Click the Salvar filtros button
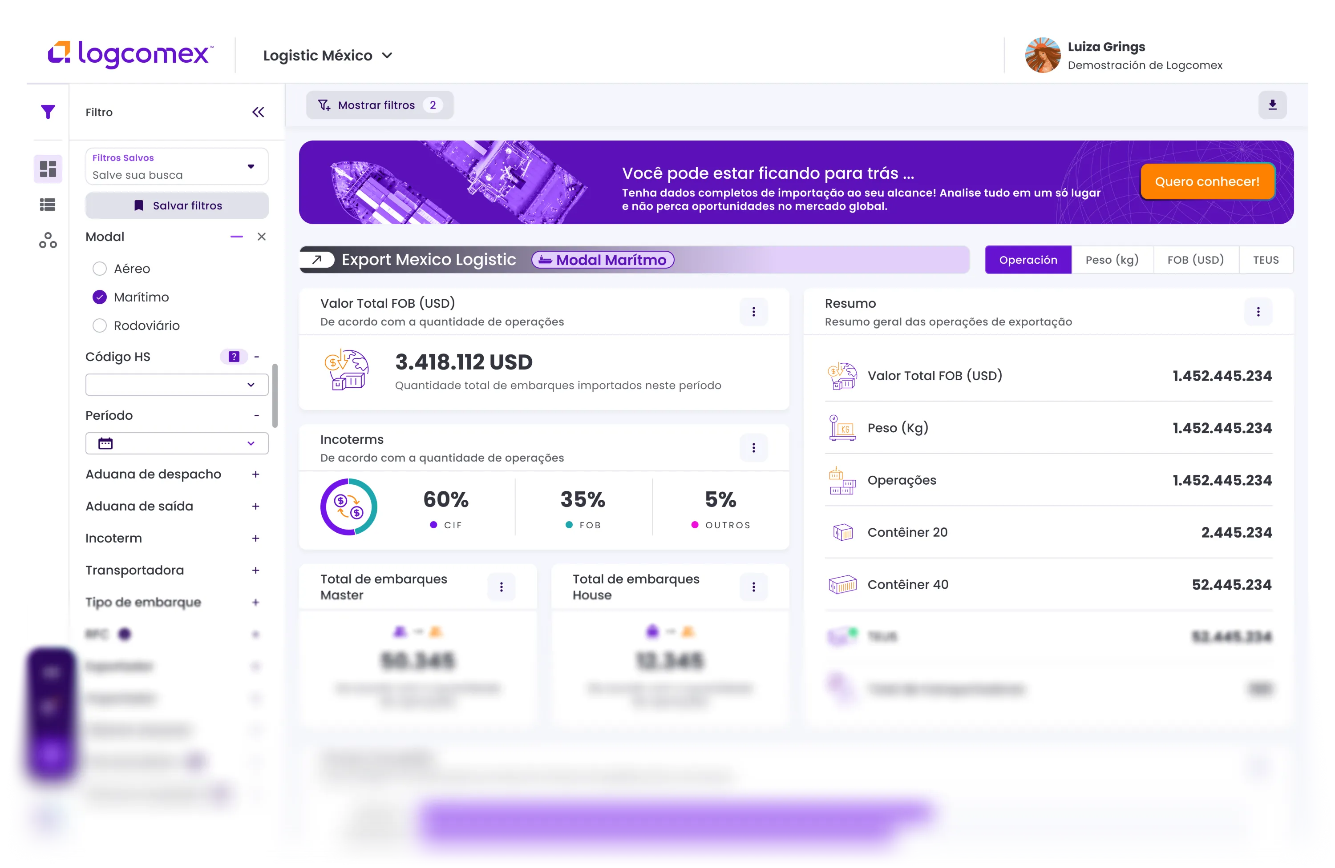 [177, 205]
